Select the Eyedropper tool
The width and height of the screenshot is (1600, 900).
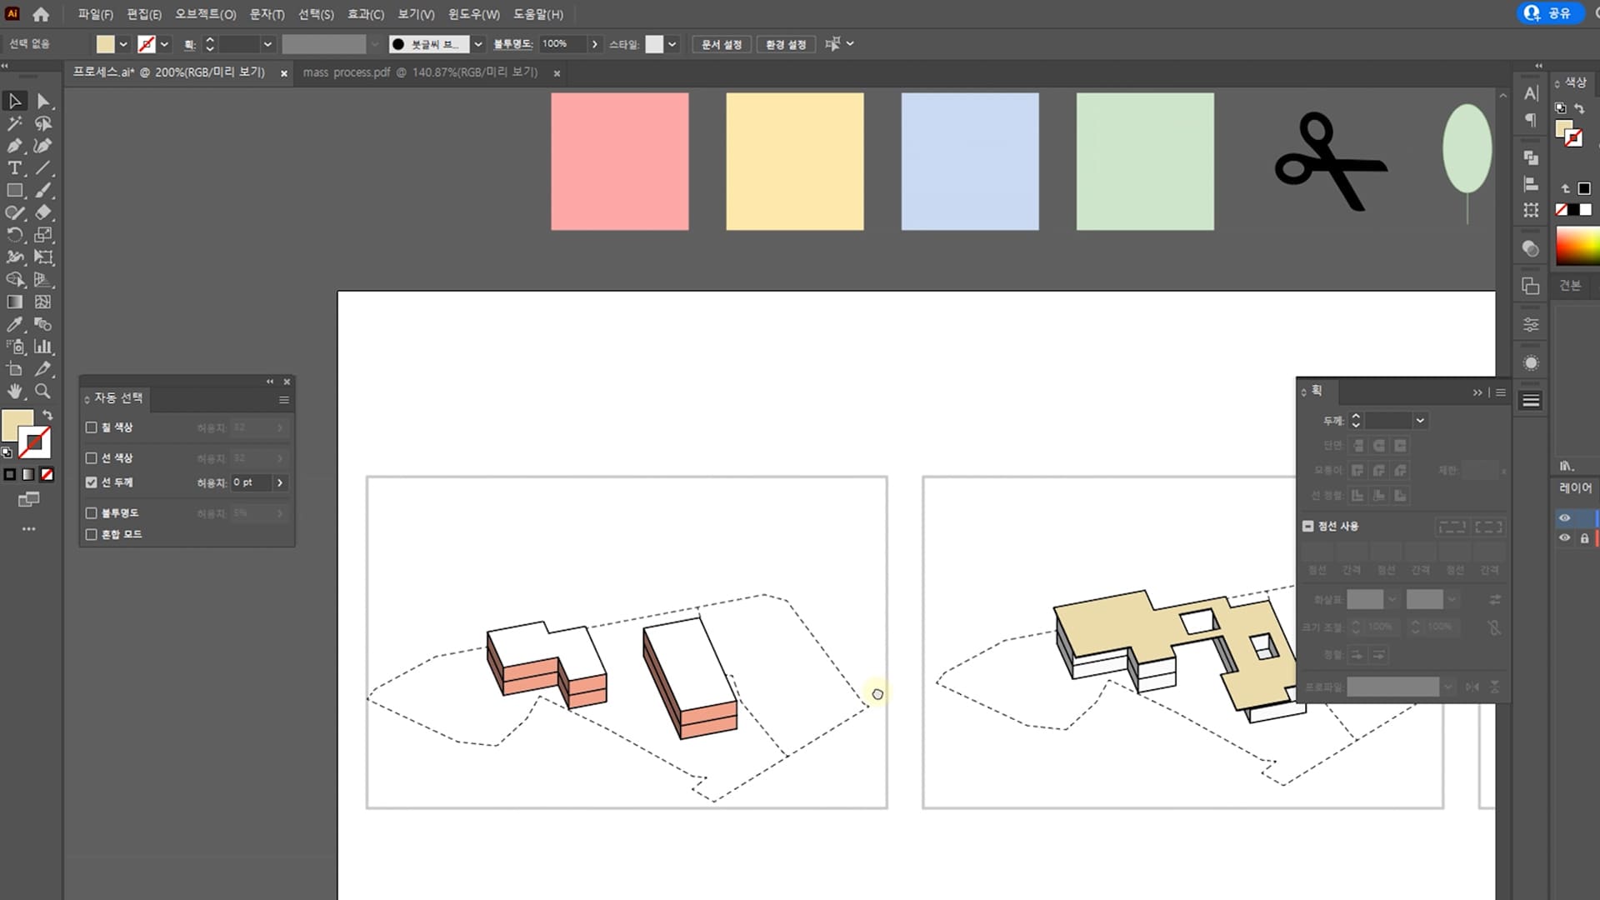click(14, 324)
